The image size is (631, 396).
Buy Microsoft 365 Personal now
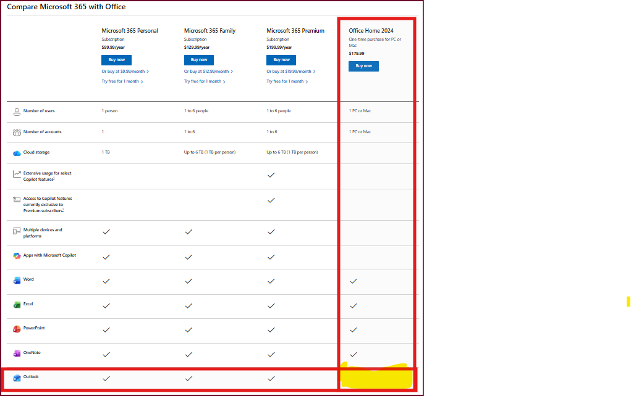[116, 60]
